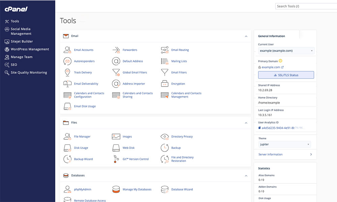Open the example.com primary domain link
The image size is (337, 202).
click(271, 67)
